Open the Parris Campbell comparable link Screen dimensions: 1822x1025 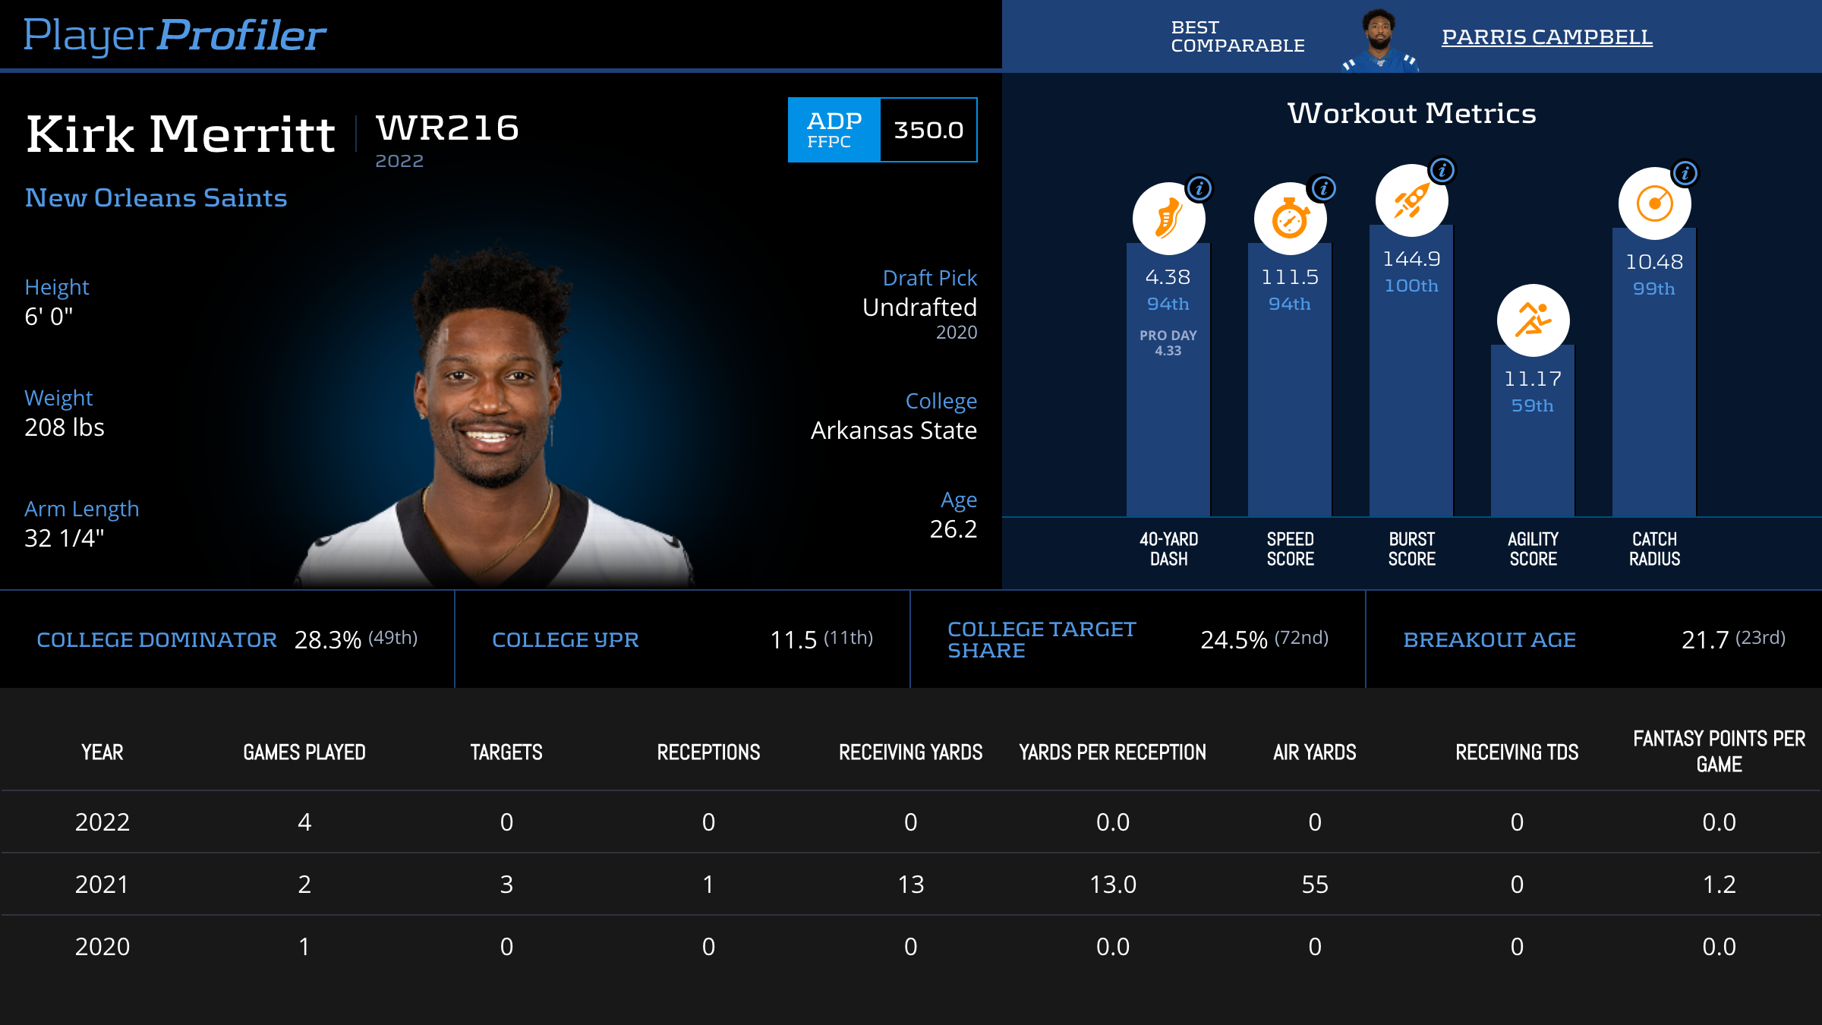(1546, 36)
